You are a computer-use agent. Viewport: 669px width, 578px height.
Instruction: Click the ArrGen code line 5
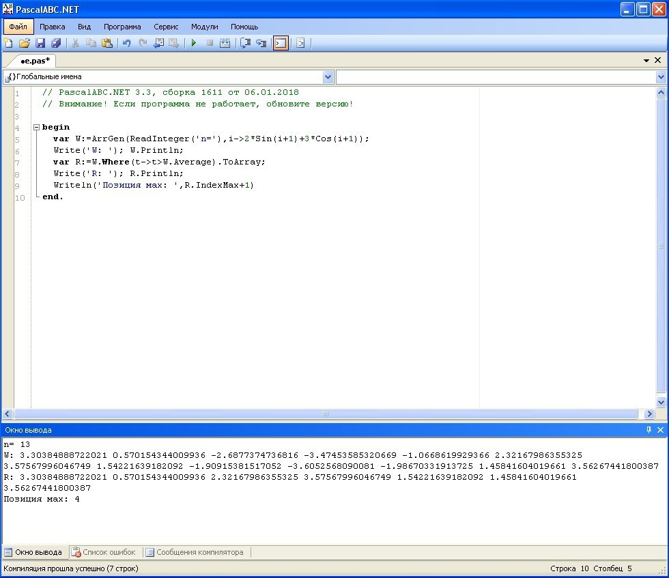pyautogui.click(x=211, y=139)
